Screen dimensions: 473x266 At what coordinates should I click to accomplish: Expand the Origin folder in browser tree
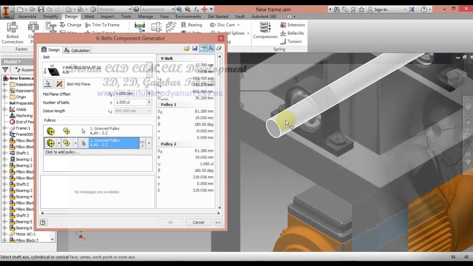click(4, 97)
